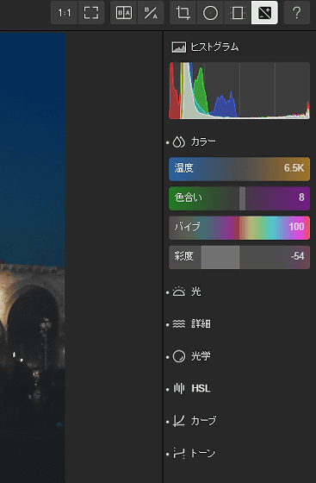Click the fit-to-screen frame icon

click(x=91, y=13)
